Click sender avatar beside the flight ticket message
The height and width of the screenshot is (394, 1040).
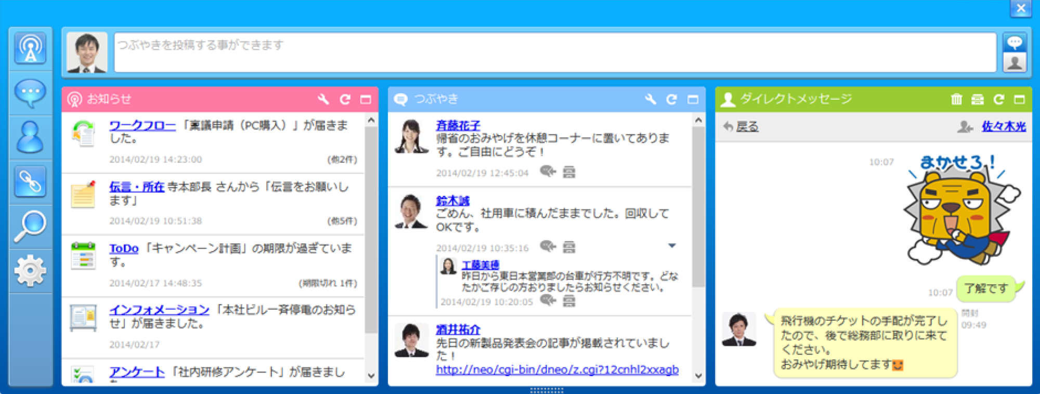click(x=739, y=329)
